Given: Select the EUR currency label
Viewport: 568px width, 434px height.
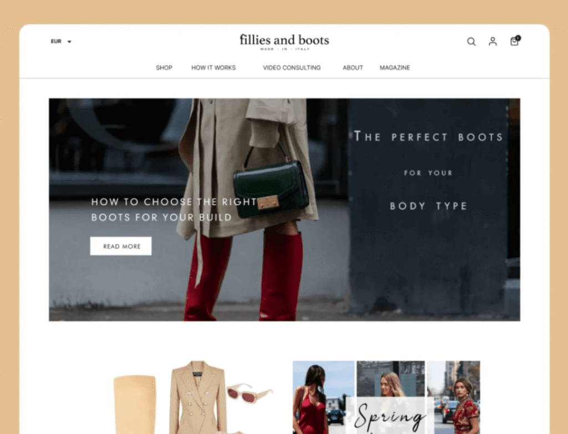Looking at the screenshot, I should click(56, 41).
